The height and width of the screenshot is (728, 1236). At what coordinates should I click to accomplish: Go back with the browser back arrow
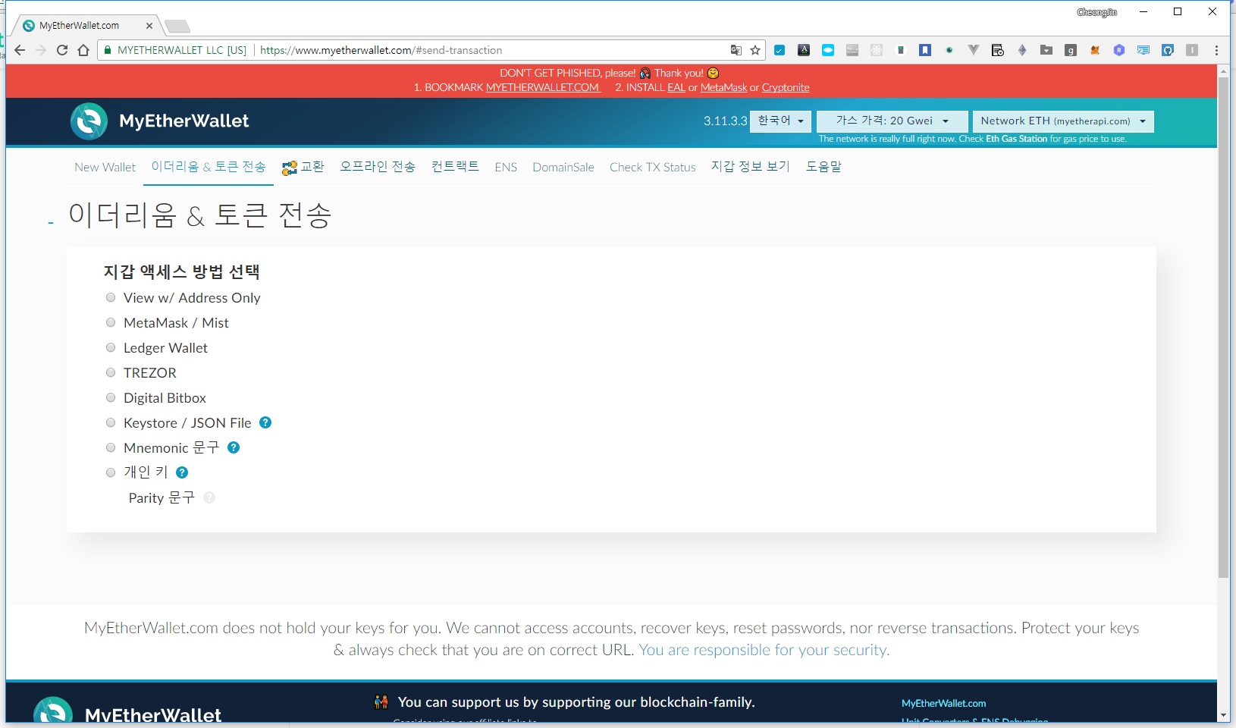pos(20,50)
